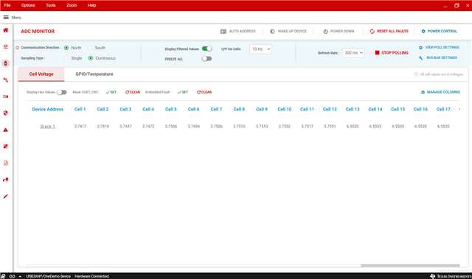Open the Stack 1 device link
472x279 pixels.
click(47, 127)
